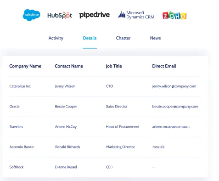
Task: Click the empty dash email for SoftRock
Action: click(154, 167)
